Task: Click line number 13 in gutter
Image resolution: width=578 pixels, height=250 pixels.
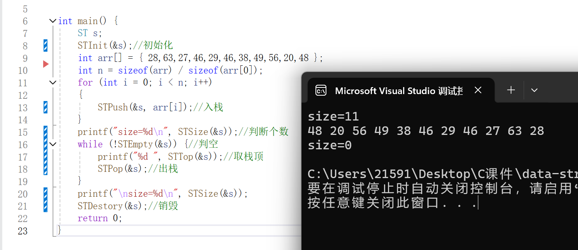Action: click(x=23, y=107)
